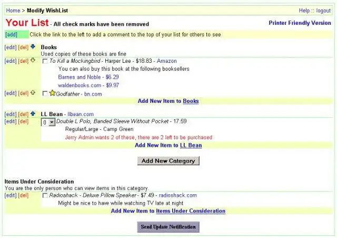Move the Godfather item up with arrow
The height and width of the screenshot is (238, 337).
click(33, 93)
